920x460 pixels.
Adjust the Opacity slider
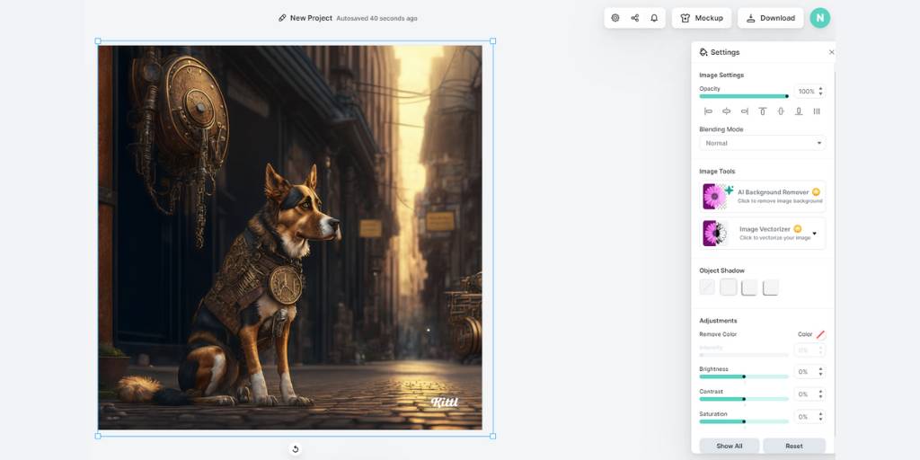744,96
